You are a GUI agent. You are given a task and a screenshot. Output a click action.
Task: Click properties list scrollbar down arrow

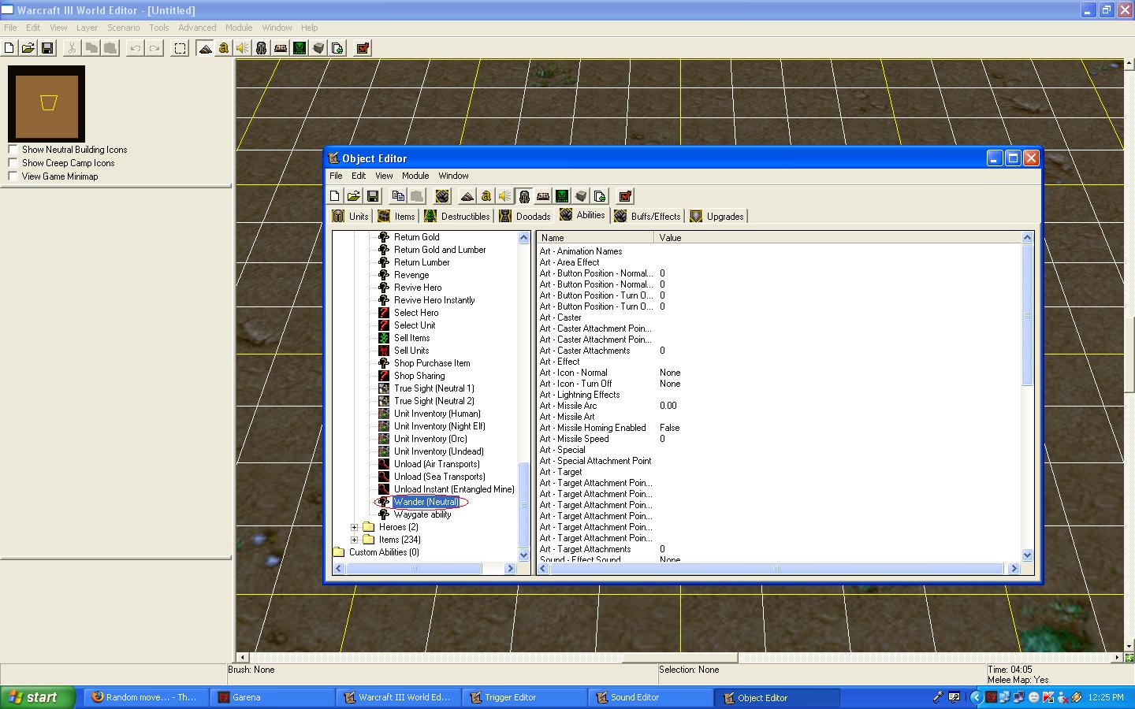point(1027,555)
